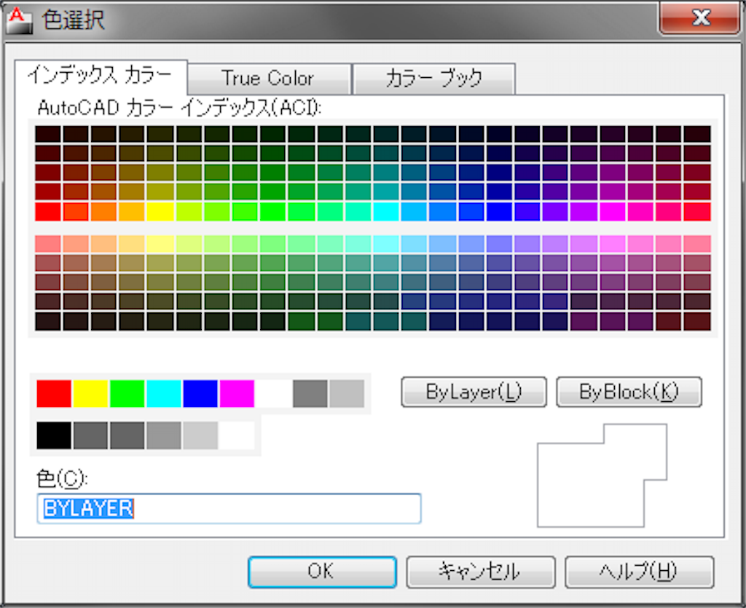Click the ByLayer(L) button
This screenshot has height=608, width=746.
474,392
